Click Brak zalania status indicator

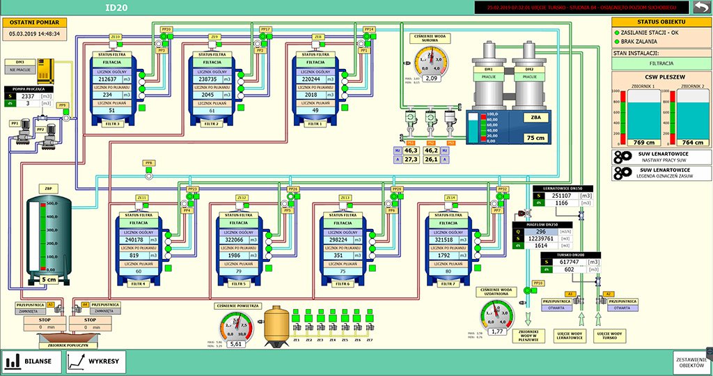pyautogui.click(x=617, y=41)
